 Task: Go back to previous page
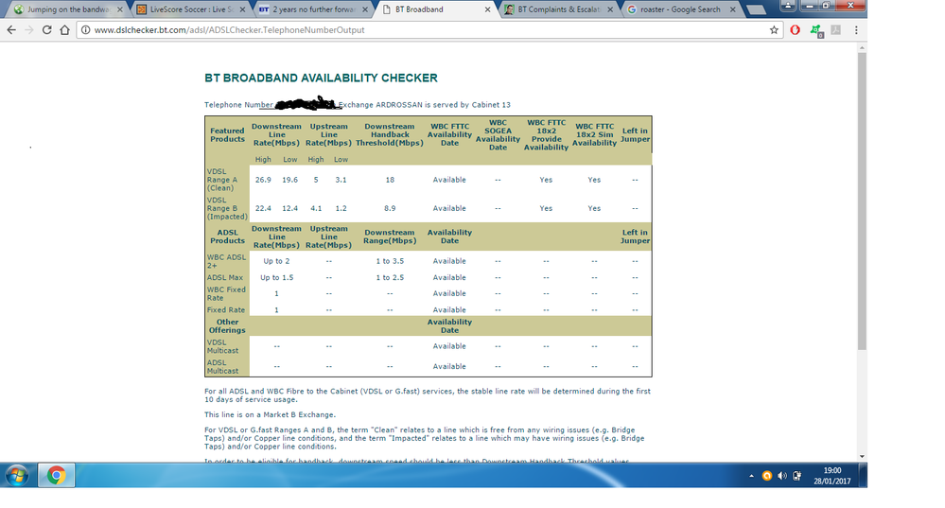click(x=11, y=29)
